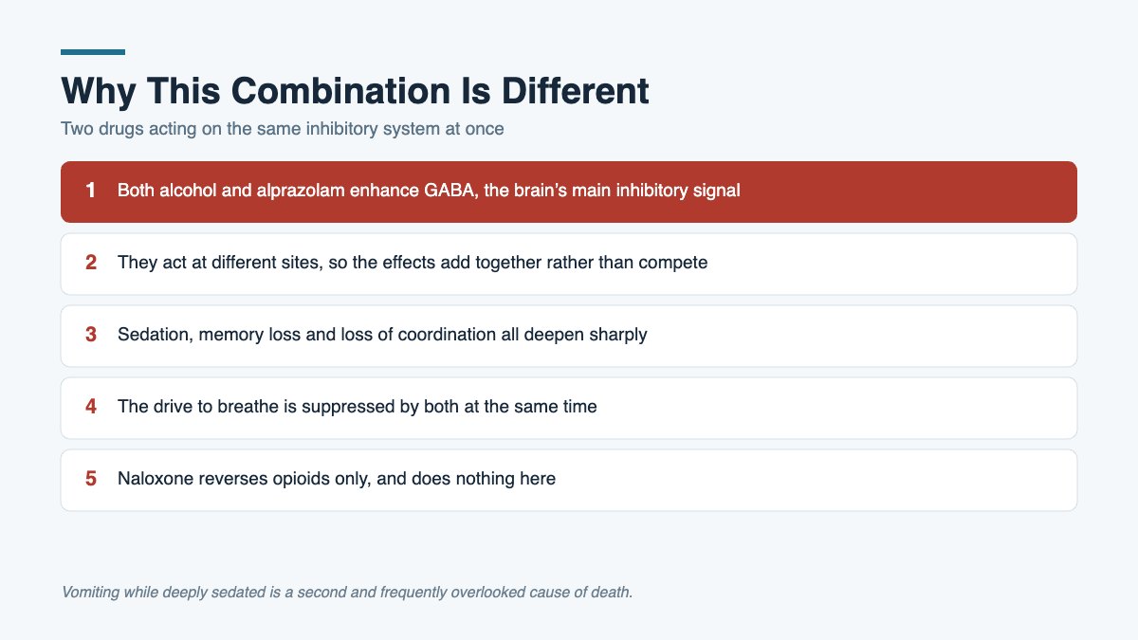
Task: Click the number 1 badge in the red card
Action: click(91, 191)
